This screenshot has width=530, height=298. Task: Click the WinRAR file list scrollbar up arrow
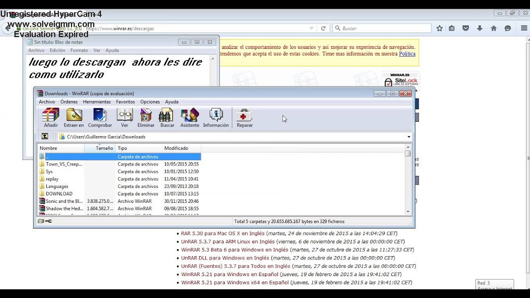[408, 147]
